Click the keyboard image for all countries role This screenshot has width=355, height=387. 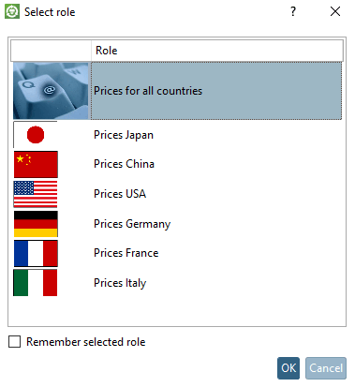(x=52, y=91)
